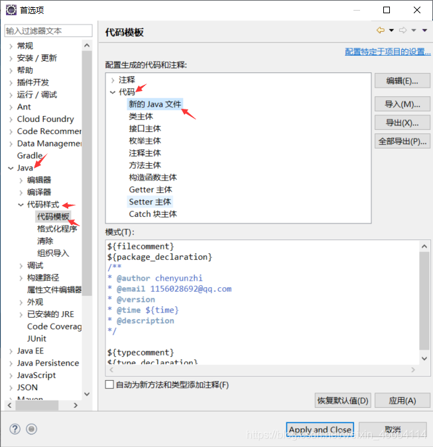Click the 应用(A) button
Viewport: 433px width, 447px height.
tap(402, 401)
